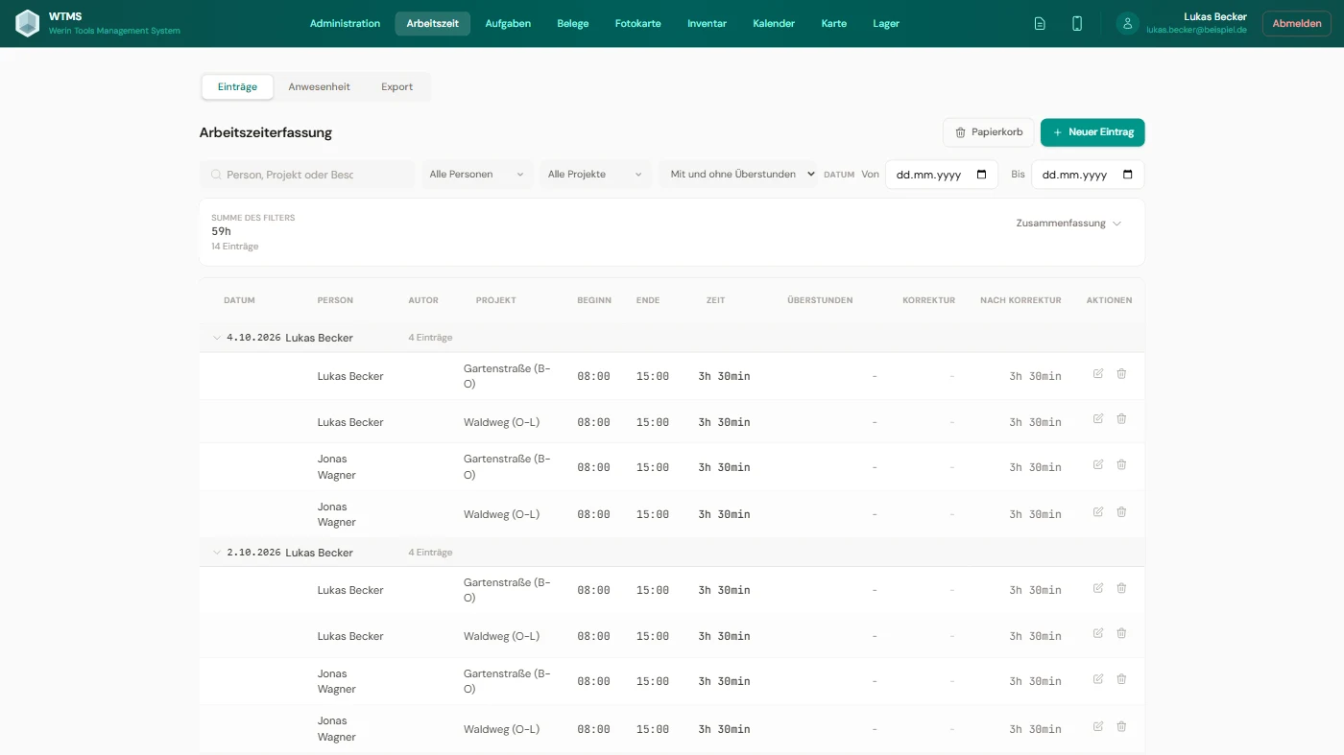This screenshot has width=1344, height=755.
Task: Edit Lukas Becker's Gartenstraße entry from 4.10.2026
Action: 1098,374
